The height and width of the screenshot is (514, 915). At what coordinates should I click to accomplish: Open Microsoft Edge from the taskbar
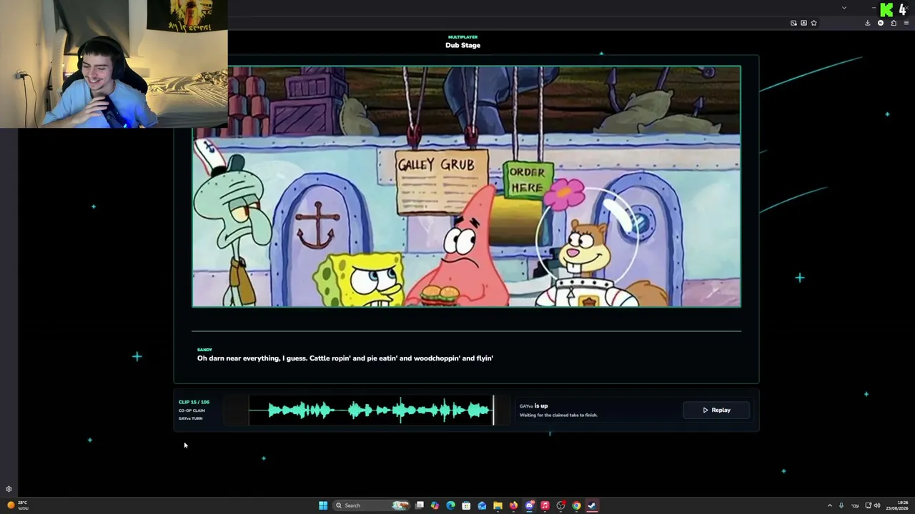pyautogui.click(x=450, y=505)
